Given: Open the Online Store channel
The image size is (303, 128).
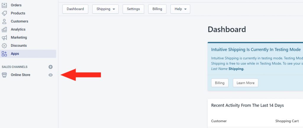Looking at the screenshot, I should pyautogui.click(x=20, y=75).
